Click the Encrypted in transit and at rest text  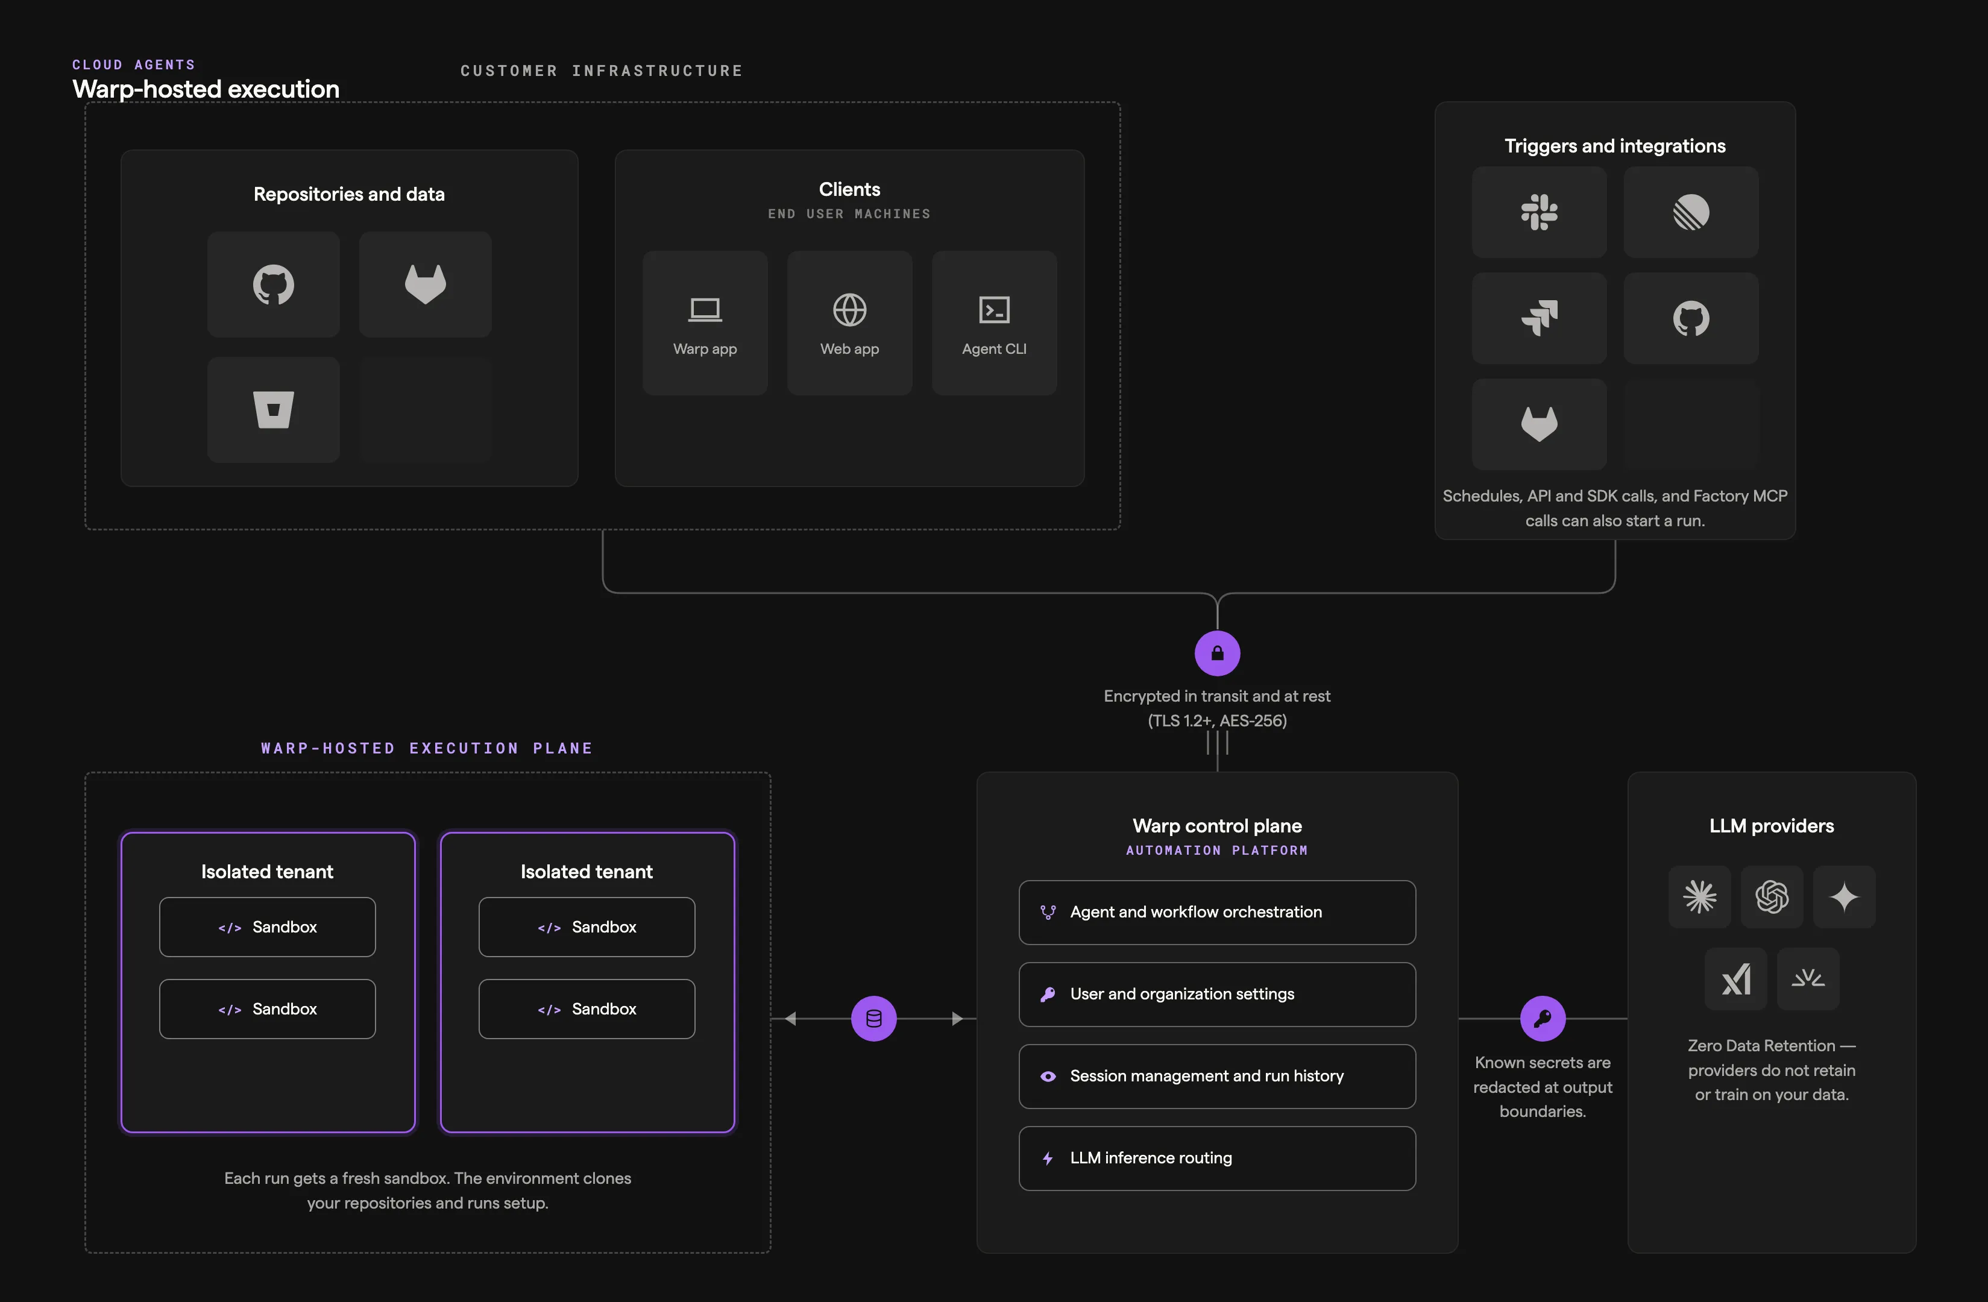tap(1217, 708)
